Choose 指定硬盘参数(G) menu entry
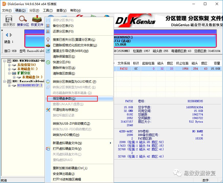223x183 pixels. coord(79,99)
